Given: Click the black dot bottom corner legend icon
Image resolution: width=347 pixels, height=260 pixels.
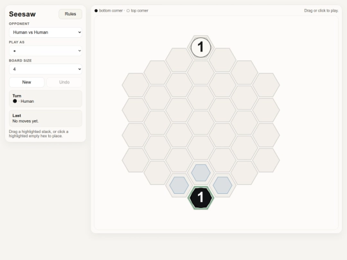Looking at the screenshot, I should click(x=96, y=11).
